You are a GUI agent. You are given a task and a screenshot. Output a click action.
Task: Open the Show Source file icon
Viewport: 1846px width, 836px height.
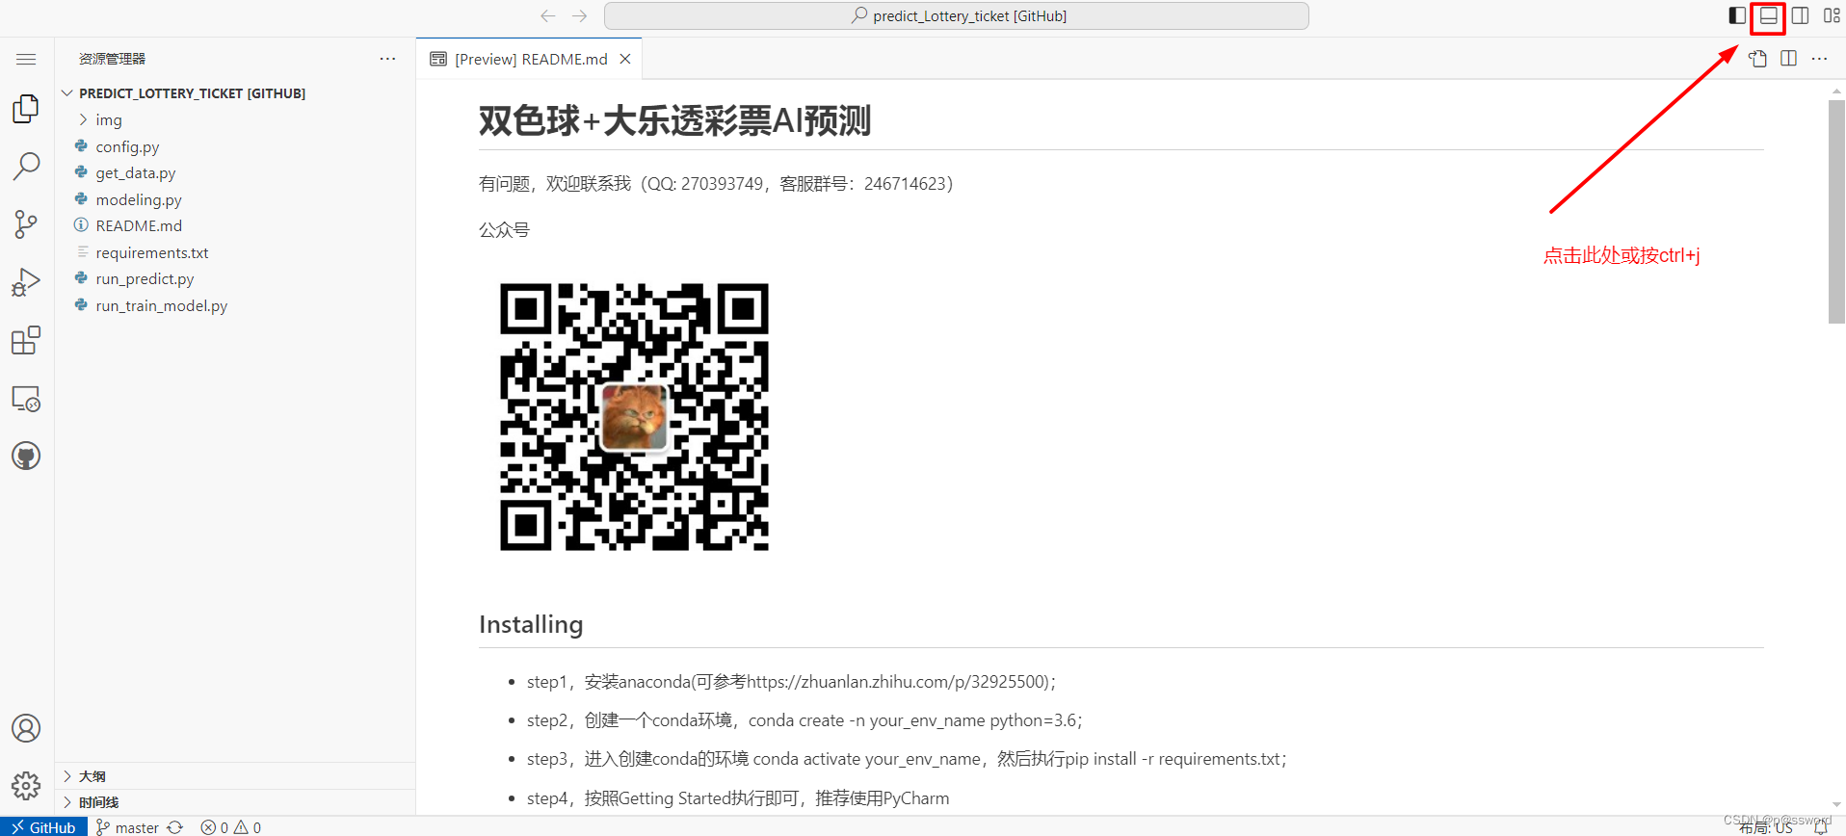[1757, 59]
